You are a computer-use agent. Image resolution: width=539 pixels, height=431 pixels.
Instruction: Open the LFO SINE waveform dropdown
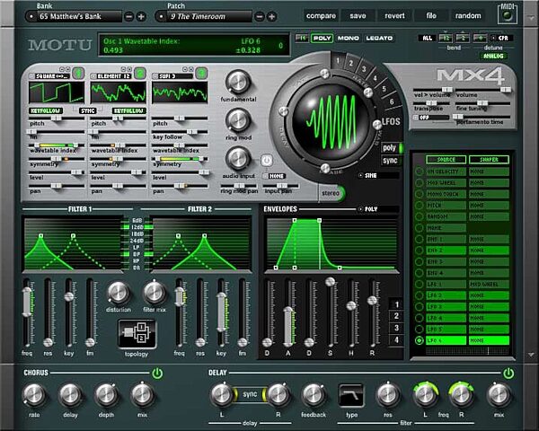pyautogui.click(x=378, y=175)
